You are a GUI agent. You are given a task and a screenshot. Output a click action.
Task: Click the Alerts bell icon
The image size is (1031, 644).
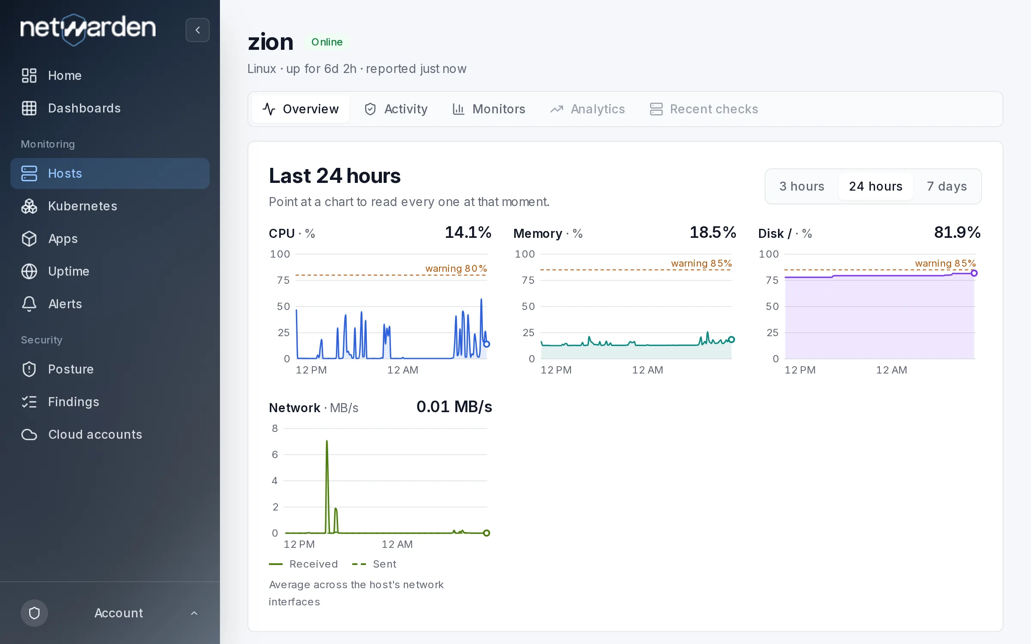pyautogui.click(x=29, y=304)
